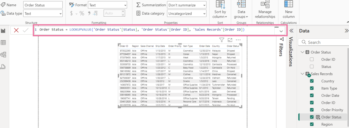Uncheck the Item Type field
This screenshot has height=128, width=349.
click(x=312, y=88)
